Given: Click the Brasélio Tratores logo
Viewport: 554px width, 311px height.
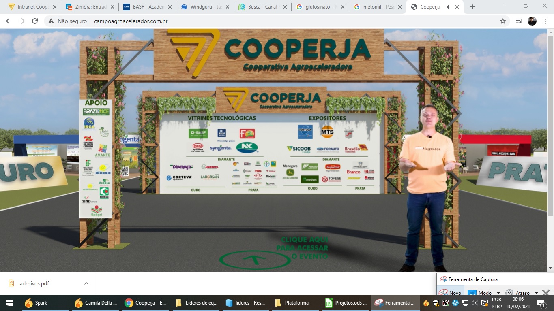Looking at the screenshot, I should (356, 149).
